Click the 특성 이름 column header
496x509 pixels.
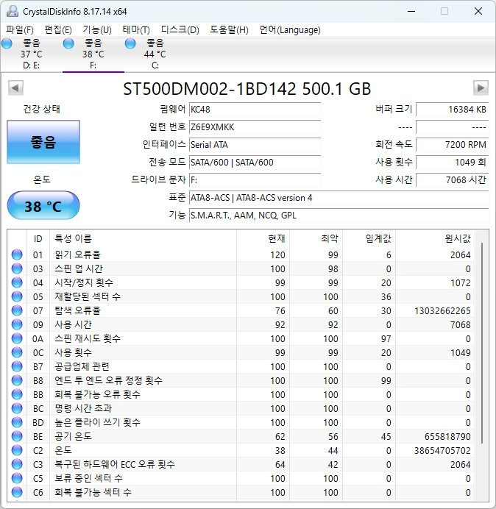coord(143,238)
